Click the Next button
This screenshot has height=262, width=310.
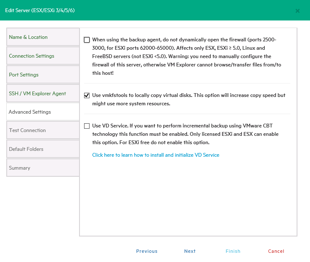coord(190,251)
